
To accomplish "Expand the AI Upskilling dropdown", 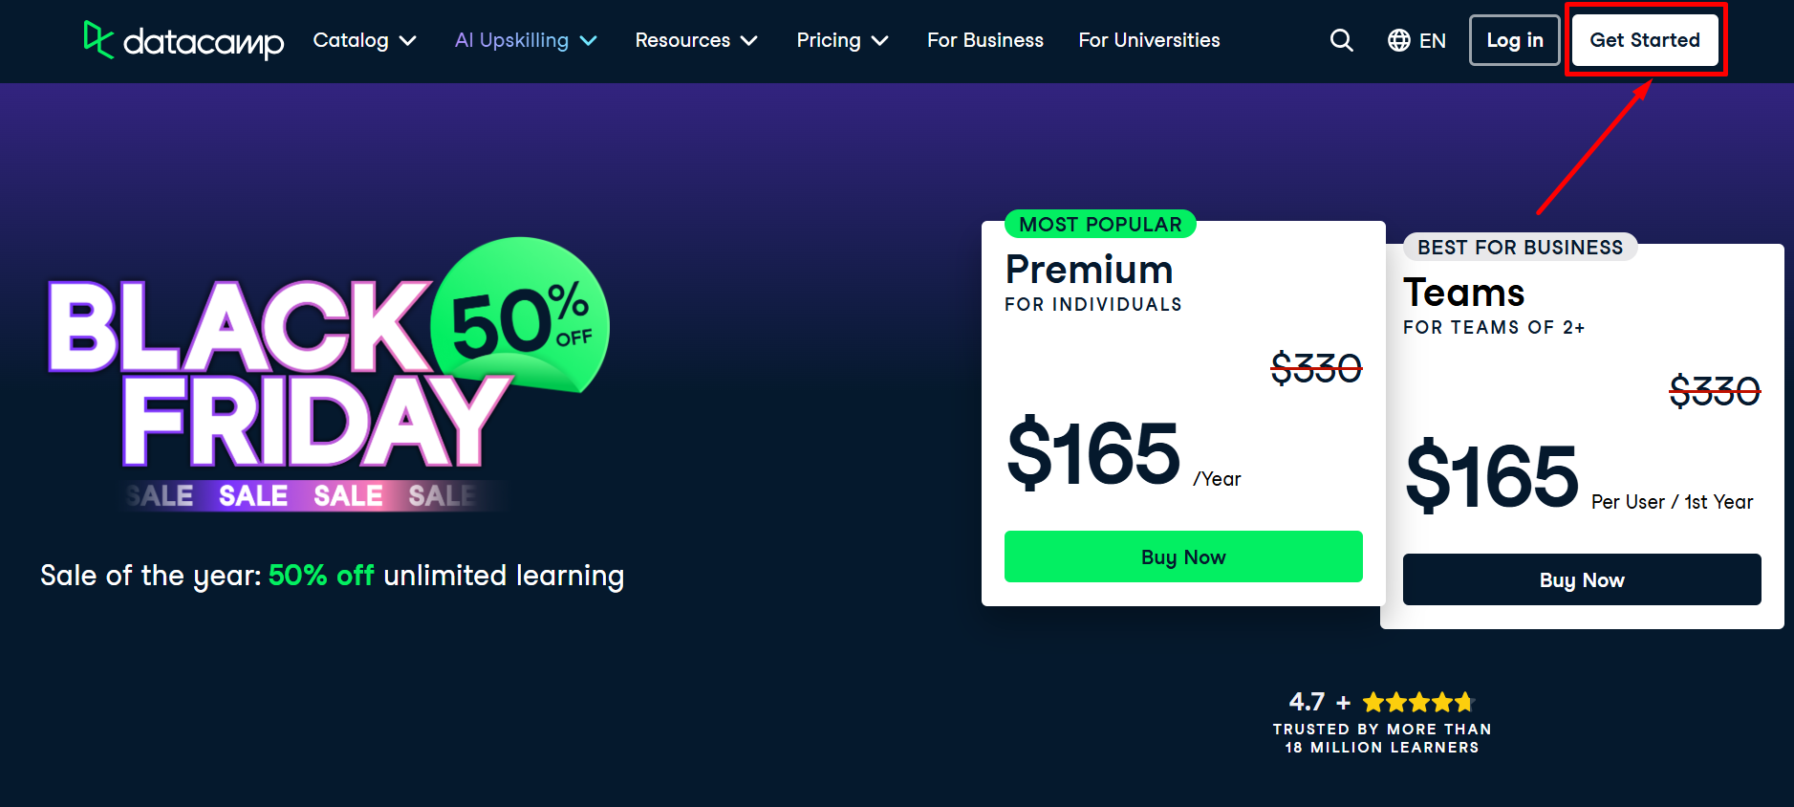I will click(526, 40).
